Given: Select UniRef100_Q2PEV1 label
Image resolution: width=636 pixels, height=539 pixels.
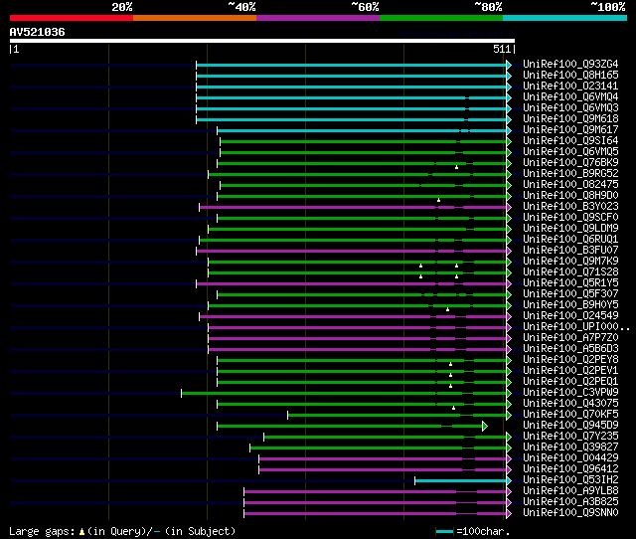Looking at the screenshot, I should point(570,371).
